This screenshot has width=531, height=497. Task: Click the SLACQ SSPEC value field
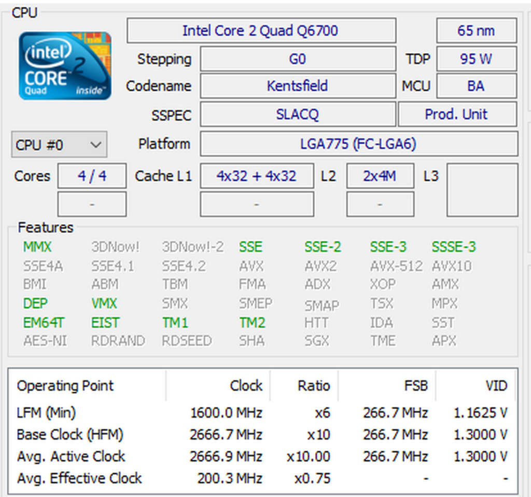coord(298,114)
